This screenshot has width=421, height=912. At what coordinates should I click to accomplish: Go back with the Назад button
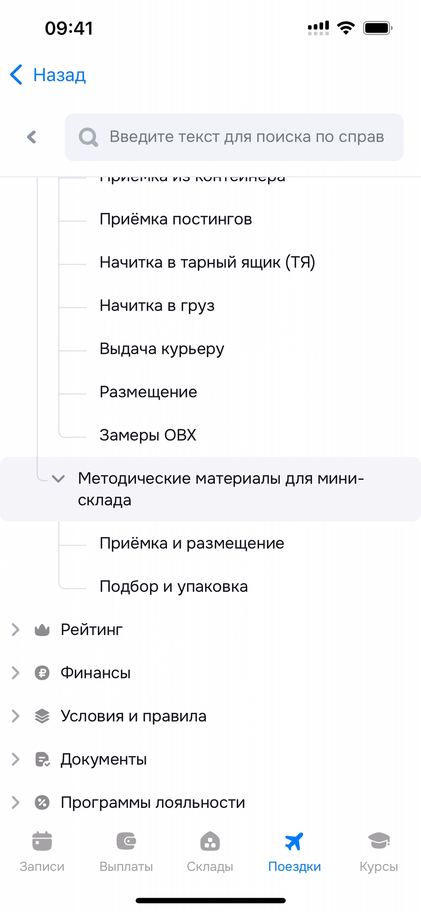point(48,75)
